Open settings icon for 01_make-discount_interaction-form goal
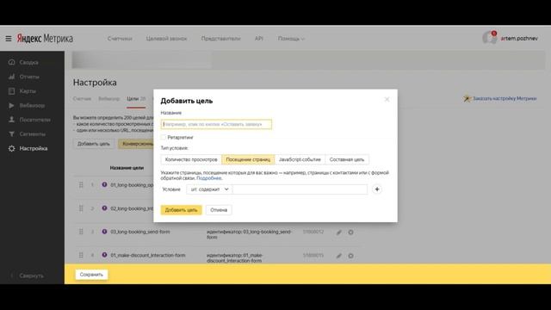551x310 pixels. tap(350, 256)
